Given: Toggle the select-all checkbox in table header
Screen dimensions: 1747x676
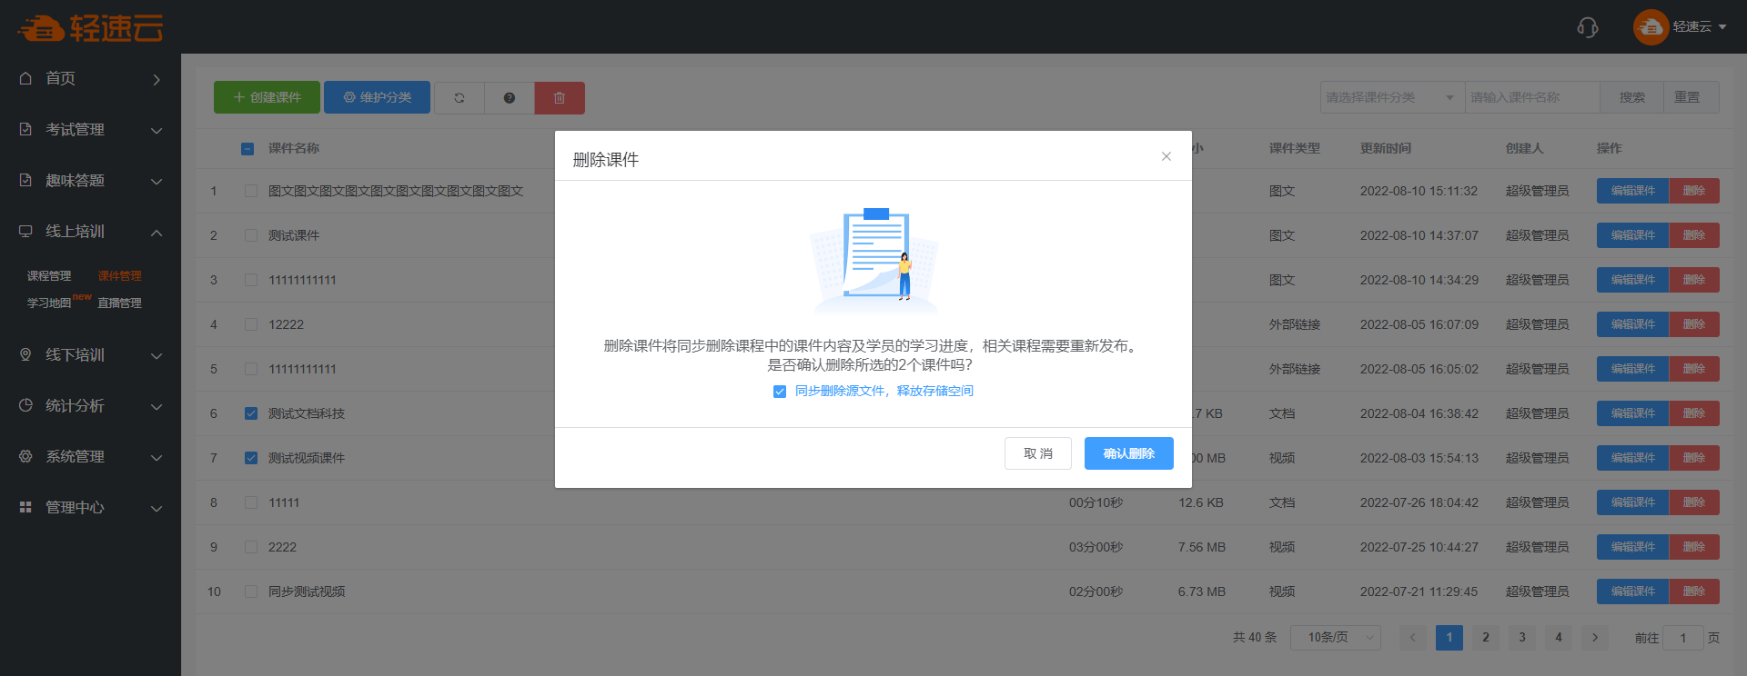Looking at the screenshot, I should click(x=247, y=149).
